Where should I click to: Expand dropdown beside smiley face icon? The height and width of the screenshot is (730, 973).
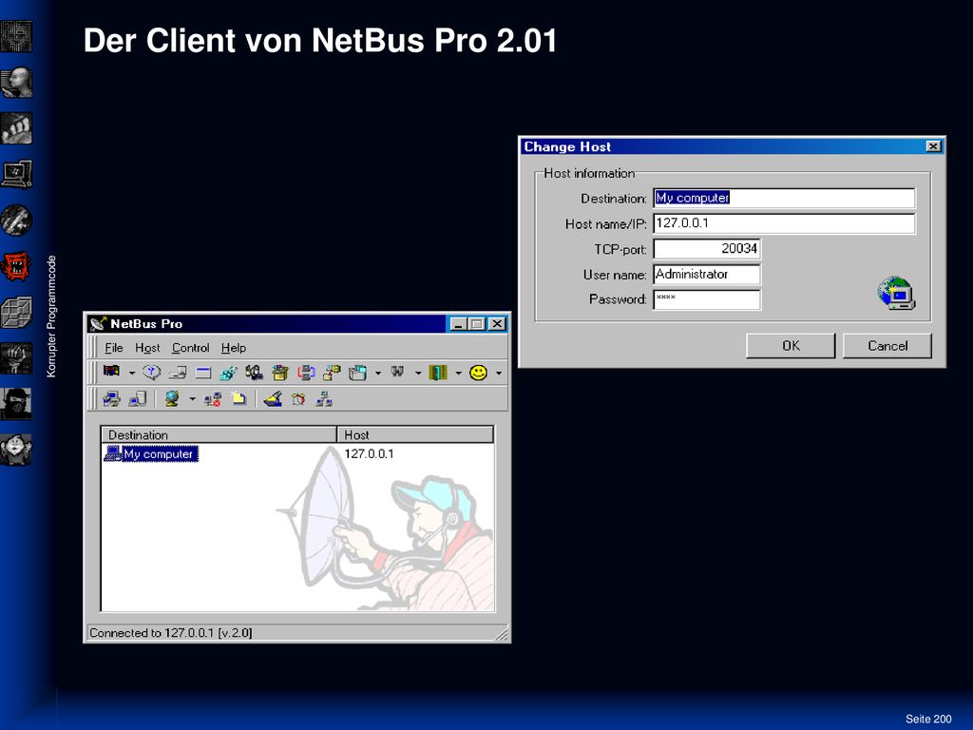(x=498, y=373)
